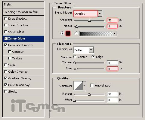Enable the Contour sub-option checkbox
This screenshot has width=145, height=120.
coord(10,52)
